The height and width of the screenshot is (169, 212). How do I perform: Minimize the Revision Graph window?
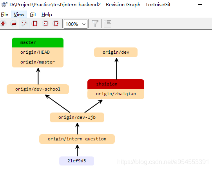200,4
